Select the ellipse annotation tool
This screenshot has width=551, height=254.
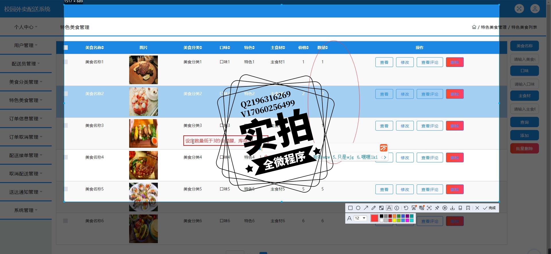(358, 208)
